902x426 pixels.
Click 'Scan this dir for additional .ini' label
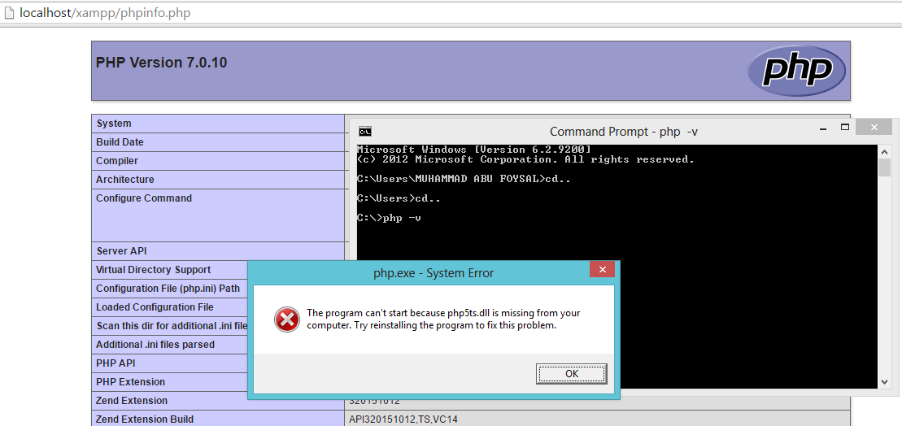(172, 326)
